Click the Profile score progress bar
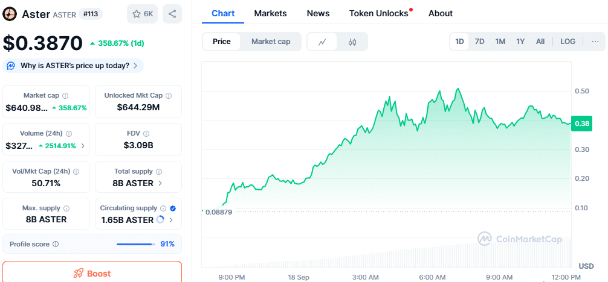The image size is (608, 282). point(136,244)
